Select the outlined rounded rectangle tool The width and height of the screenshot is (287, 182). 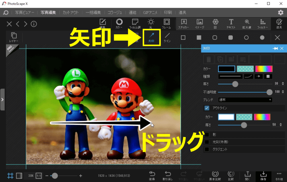click(215, 37)
